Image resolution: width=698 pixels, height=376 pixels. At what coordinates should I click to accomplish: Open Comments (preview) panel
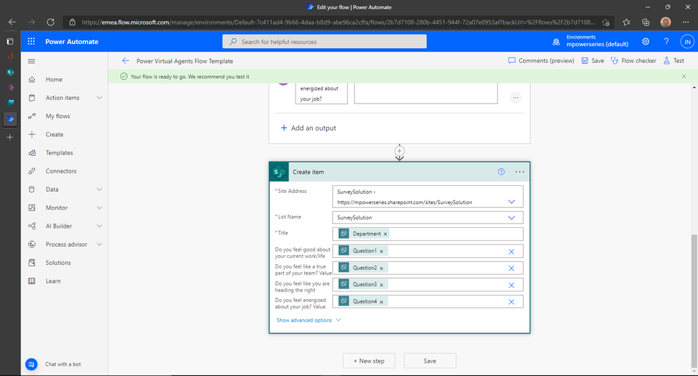[541, 61]
